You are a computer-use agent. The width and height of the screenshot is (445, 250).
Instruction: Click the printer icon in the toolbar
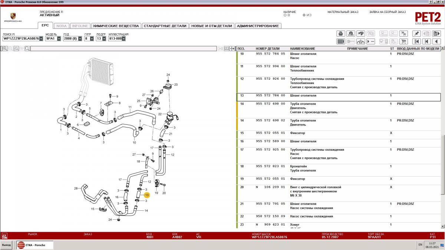click(x=340, y=33)
